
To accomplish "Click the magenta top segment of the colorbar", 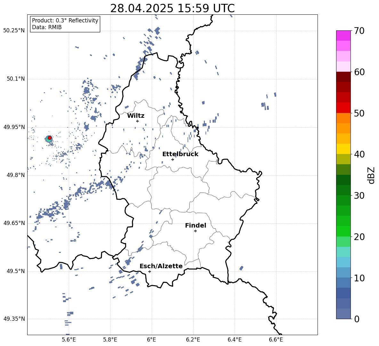I will (x=343, y=36).
